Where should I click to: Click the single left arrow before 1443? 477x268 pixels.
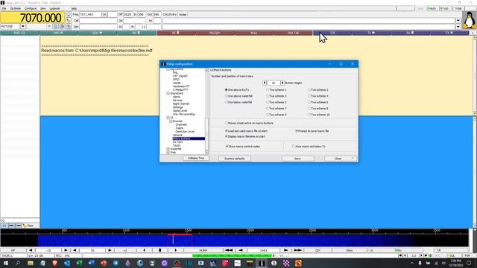click(241, 250)
